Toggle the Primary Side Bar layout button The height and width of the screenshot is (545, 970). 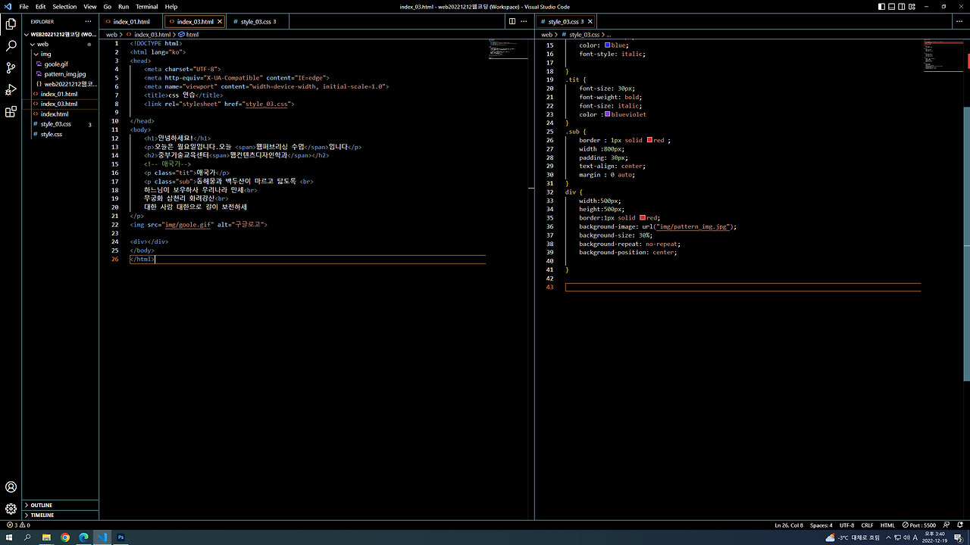pos(881,7)
